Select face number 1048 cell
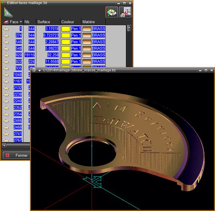 (18, 75)
